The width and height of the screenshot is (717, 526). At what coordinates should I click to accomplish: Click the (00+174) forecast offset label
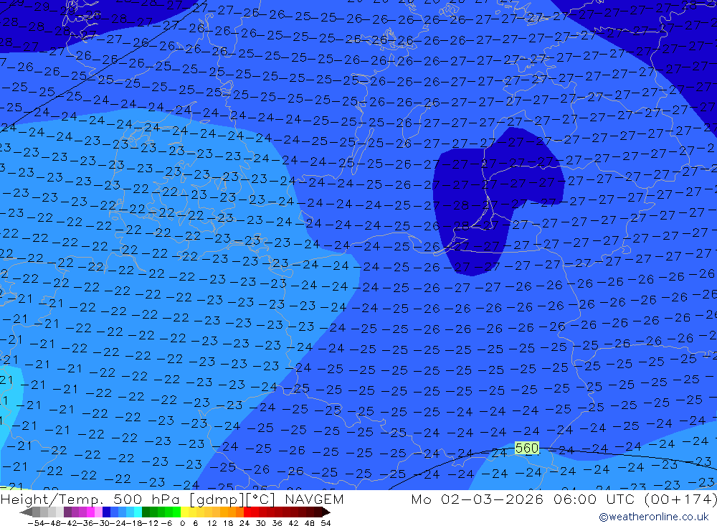(681, 499)
